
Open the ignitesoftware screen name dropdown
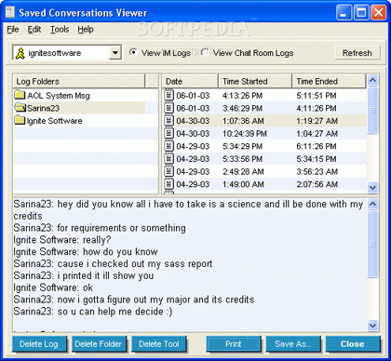point(115,53)
